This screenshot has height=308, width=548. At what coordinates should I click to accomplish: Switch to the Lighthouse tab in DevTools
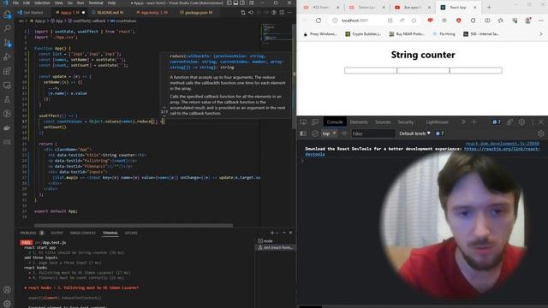point(437,121)
